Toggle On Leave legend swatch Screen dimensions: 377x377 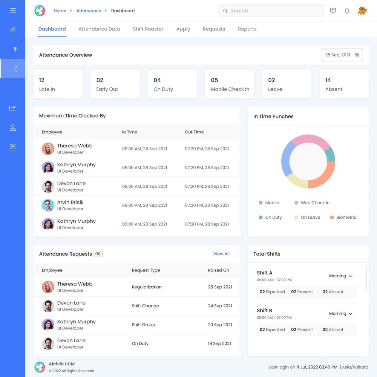pos(296,218)
